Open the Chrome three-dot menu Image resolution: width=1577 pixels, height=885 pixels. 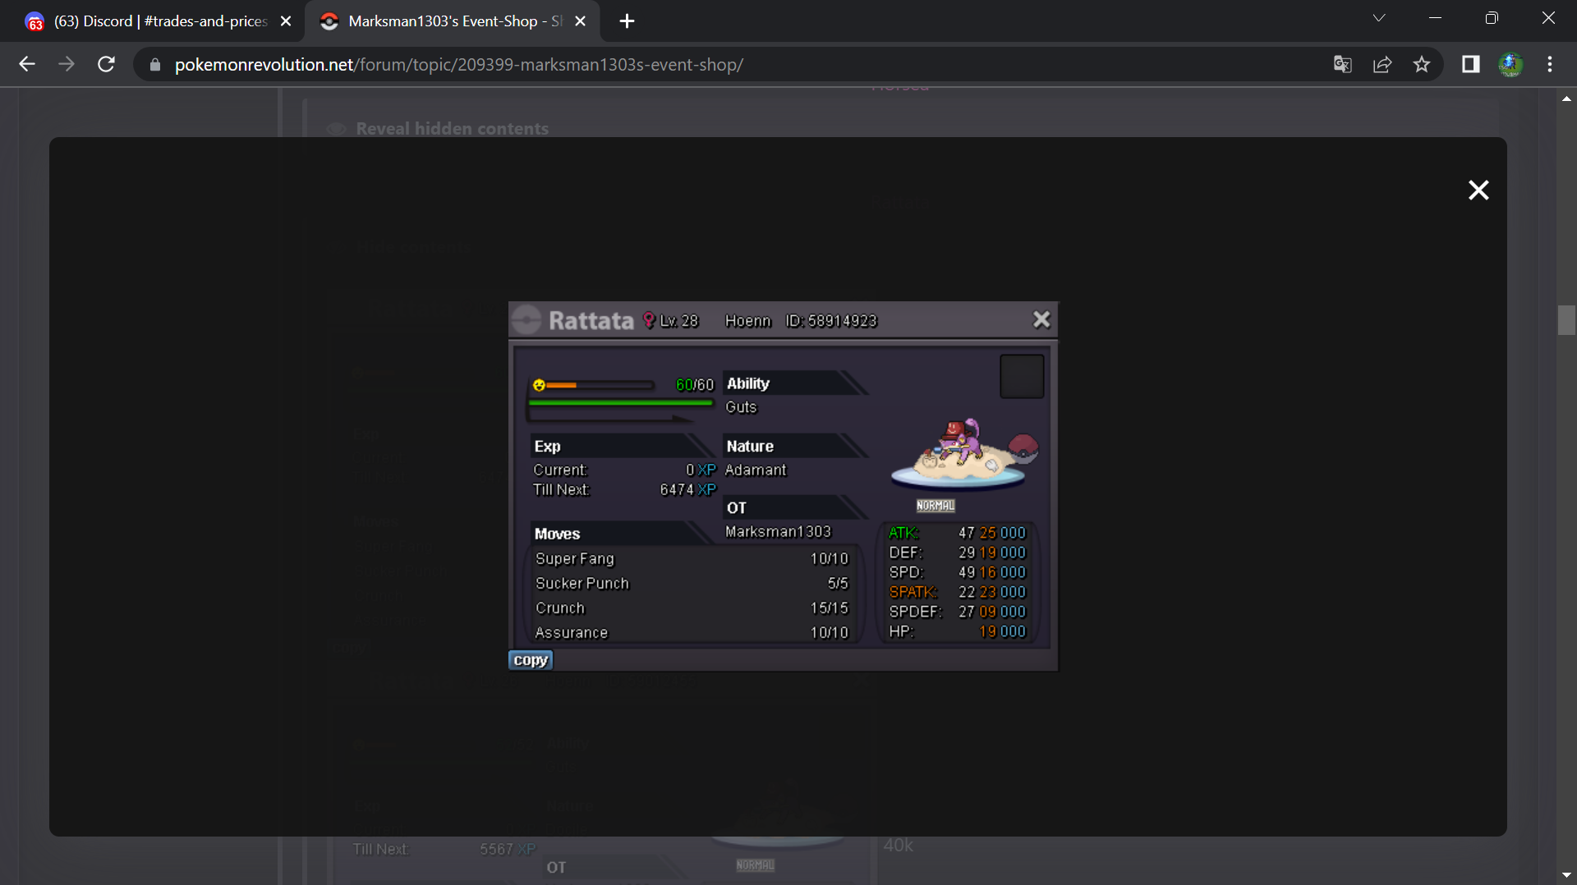(1550, 64)
